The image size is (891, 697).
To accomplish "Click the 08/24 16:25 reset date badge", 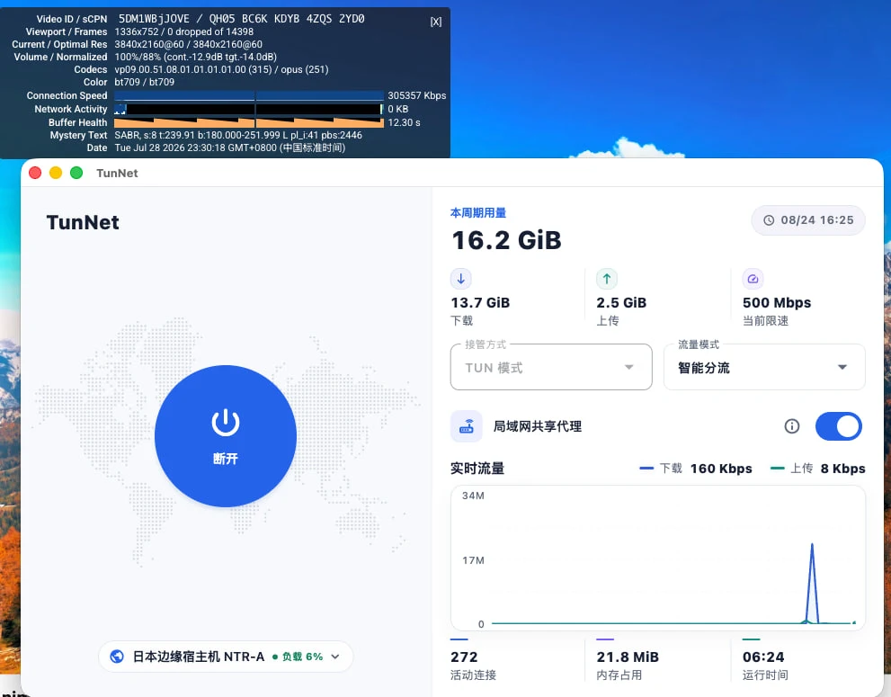I will [808, 220].
